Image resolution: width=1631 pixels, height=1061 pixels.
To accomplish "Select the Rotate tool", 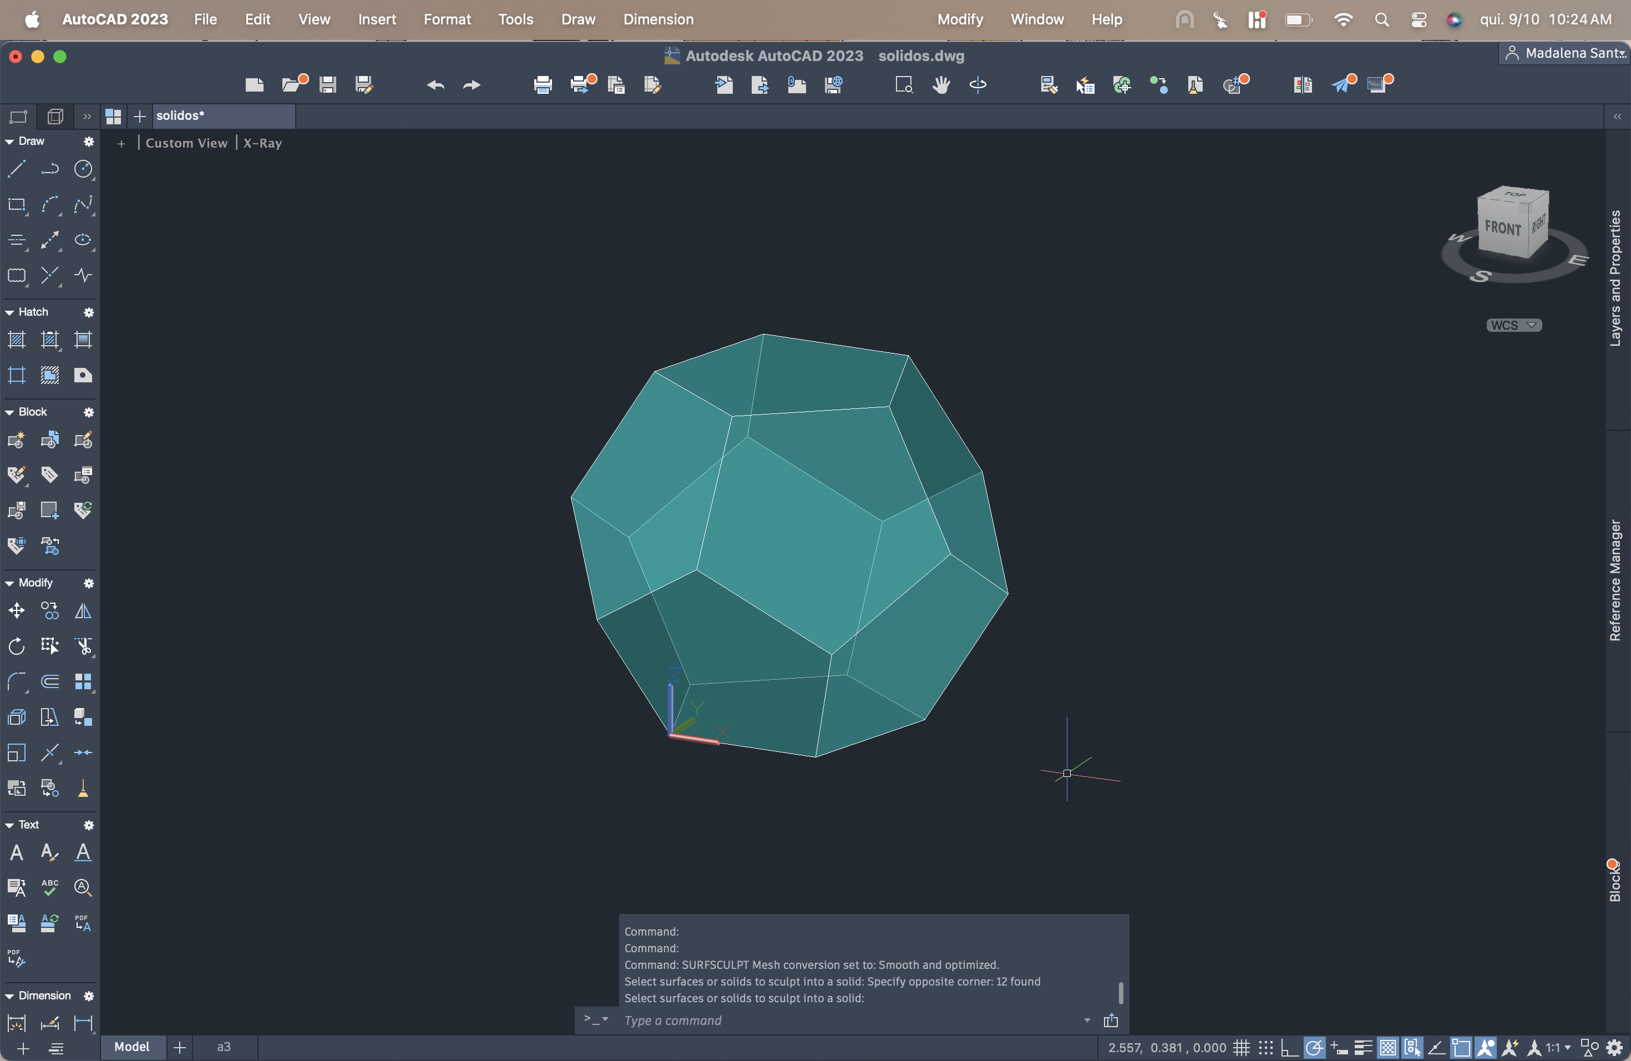I will (17, 646).
